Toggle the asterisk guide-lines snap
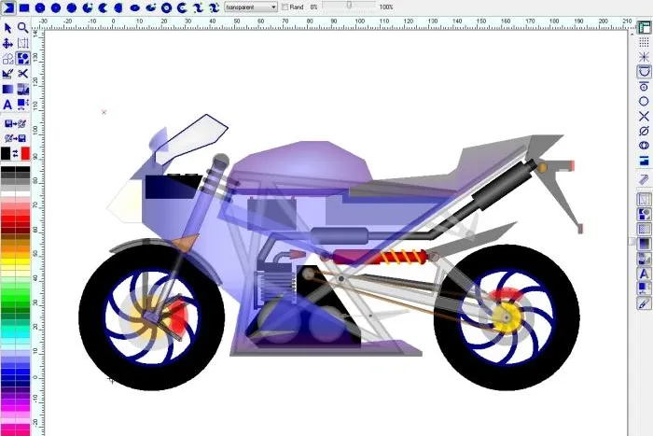 (644, 57)
